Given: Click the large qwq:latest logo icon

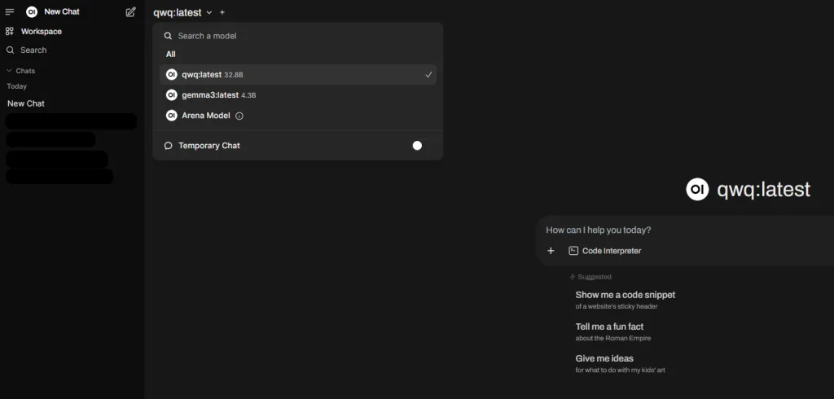Looking at the screenshot, I should (x=697, y=190).
